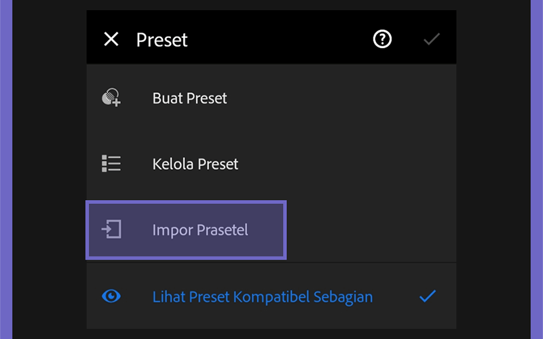Toggle the blue eye visibility icon
The height and width of the screenshot is (339, 543).
click(x=111, y=296)
